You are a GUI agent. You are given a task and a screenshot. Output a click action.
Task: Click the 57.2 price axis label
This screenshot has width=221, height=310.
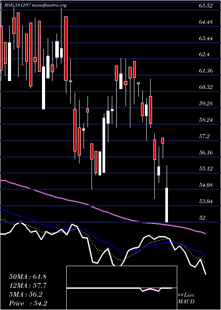pyautogui.click(x=205, y=136)
